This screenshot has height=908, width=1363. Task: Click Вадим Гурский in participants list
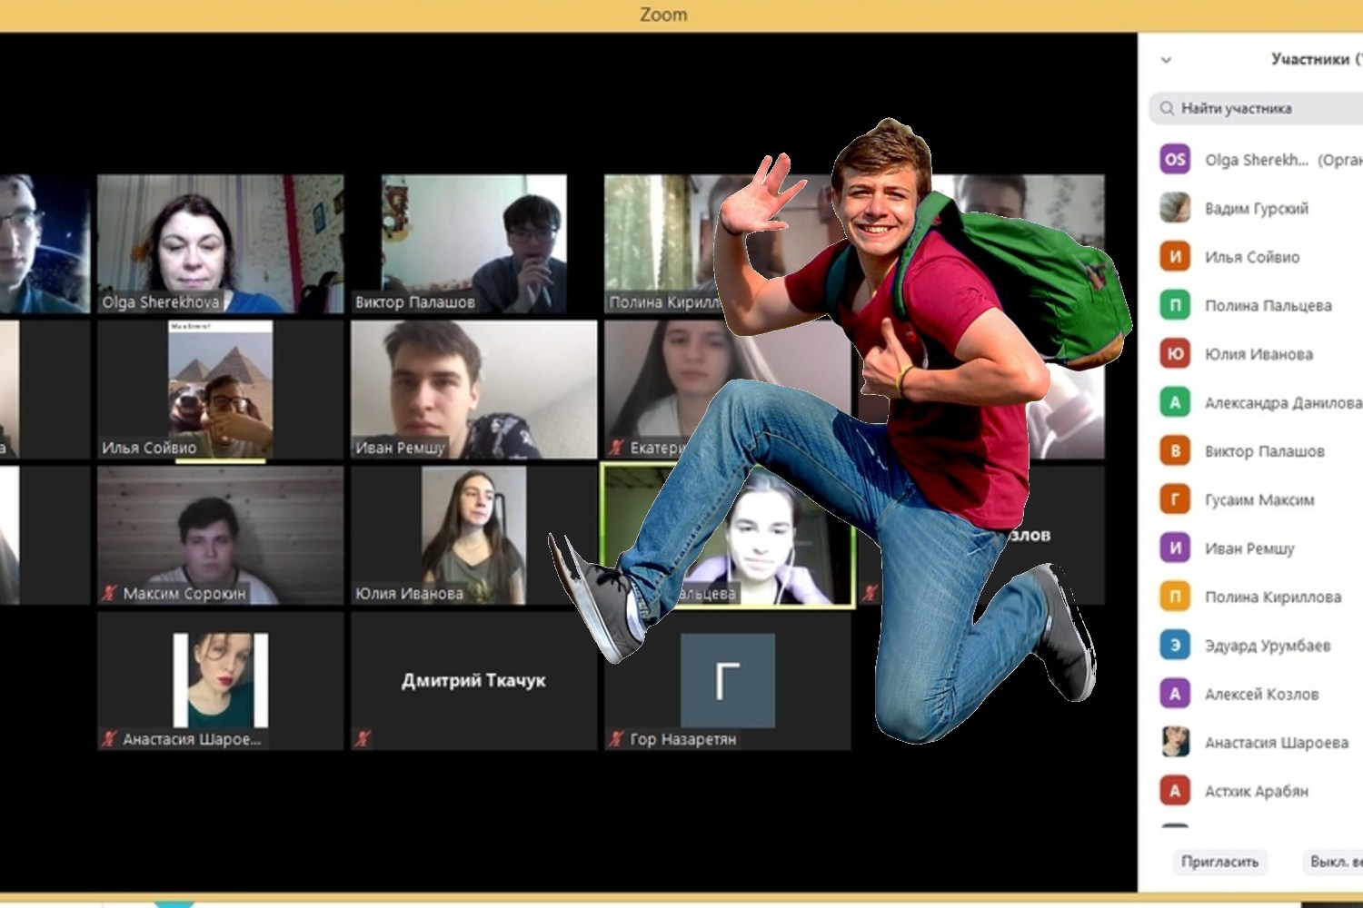tap(1257, 208)
